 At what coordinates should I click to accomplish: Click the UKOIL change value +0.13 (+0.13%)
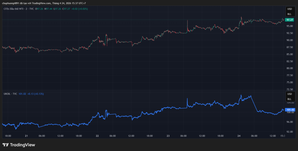click(36, 94)
